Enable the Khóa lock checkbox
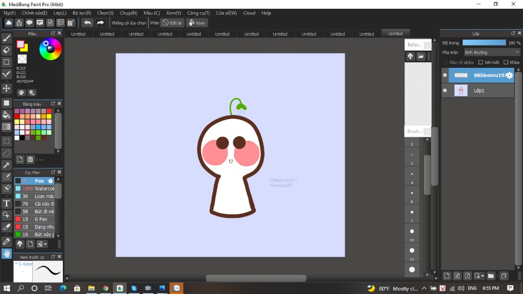 (x=506, y=62)
